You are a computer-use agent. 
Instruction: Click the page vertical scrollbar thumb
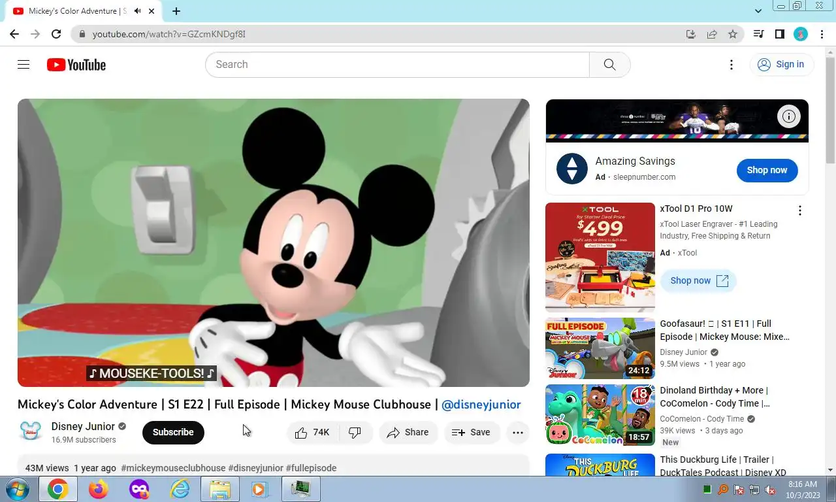click(831, 111)
